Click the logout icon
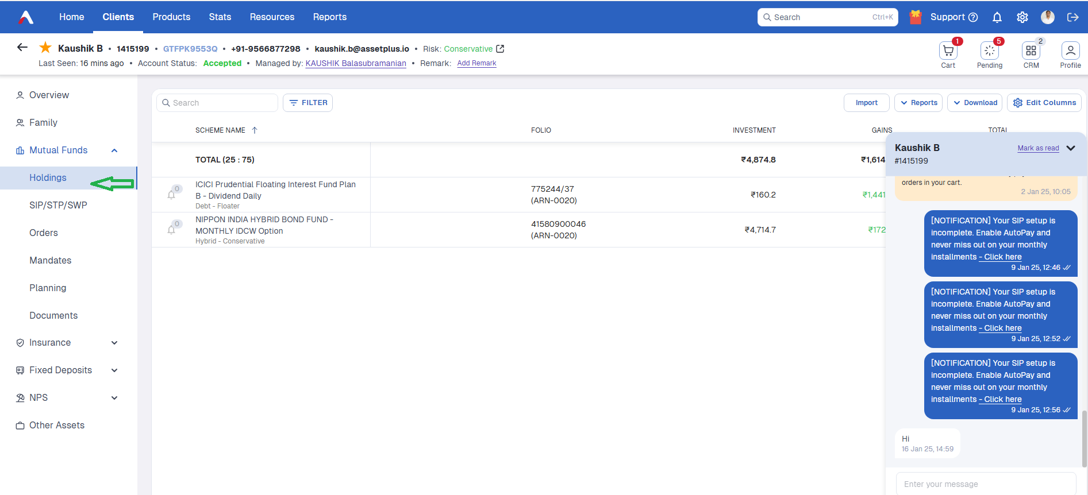The width and height of the screenshot is (1088, 495). (x=1072, y=17)
